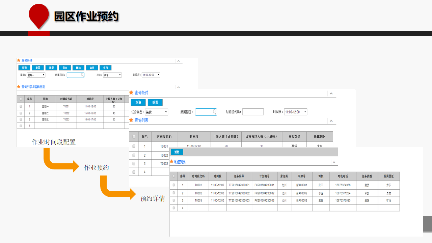Click the 预约详情 caption
The image size is (432, 243).
pos(153,198)
